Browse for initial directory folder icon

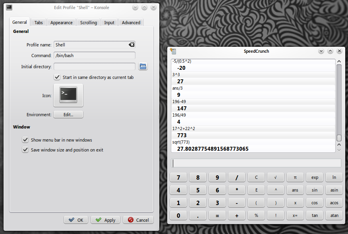pos(143,66)
